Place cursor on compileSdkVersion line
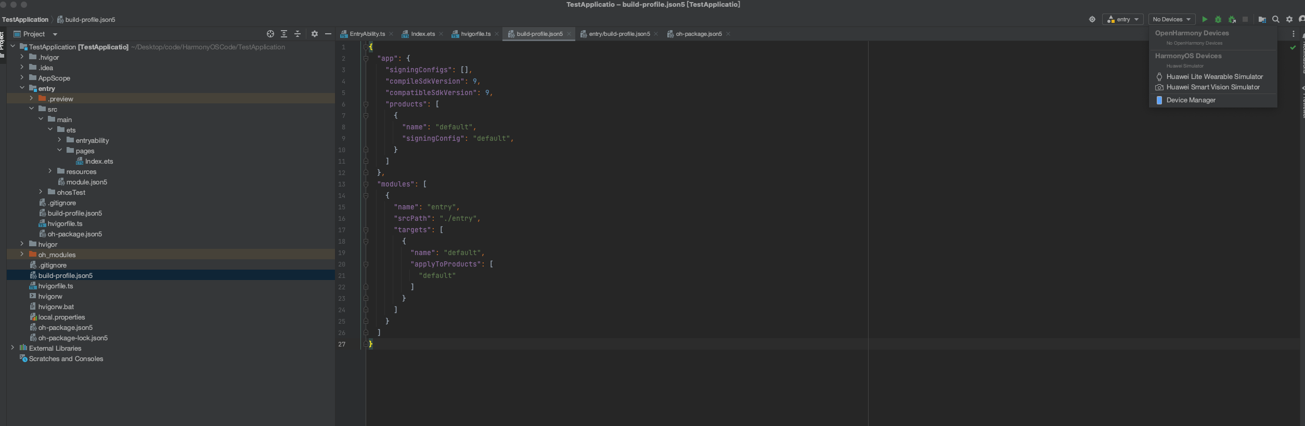This screenshot has width=1305, height=426. click(x=433, y=81)
